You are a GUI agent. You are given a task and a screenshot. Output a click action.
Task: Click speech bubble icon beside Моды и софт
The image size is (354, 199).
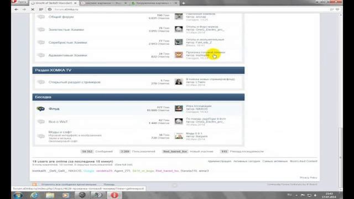tap(41, 136)
